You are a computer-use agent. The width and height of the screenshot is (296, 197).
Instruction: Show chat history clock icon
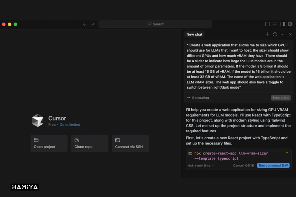point(275,34)
